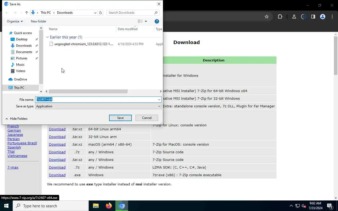Open address bar history dropdown
The height and width of the screenshot is (211, 338).
point(95,13)
